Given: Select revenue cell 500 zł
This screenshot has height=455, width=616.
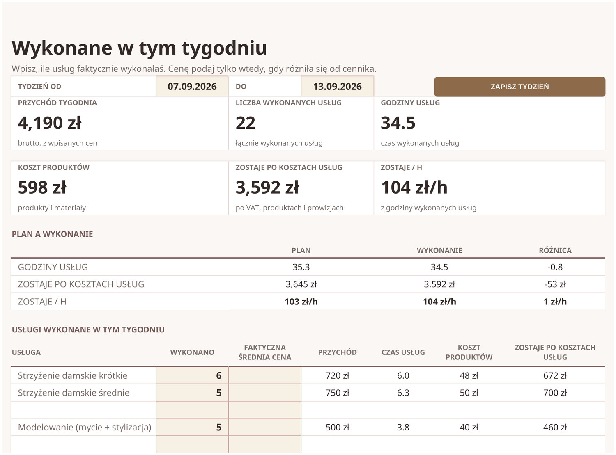Looking at the screenshot, I should point(337,427).
